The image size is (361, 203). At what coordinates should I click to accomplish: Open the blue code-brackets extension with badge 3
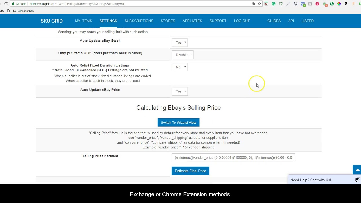point(303,4)
